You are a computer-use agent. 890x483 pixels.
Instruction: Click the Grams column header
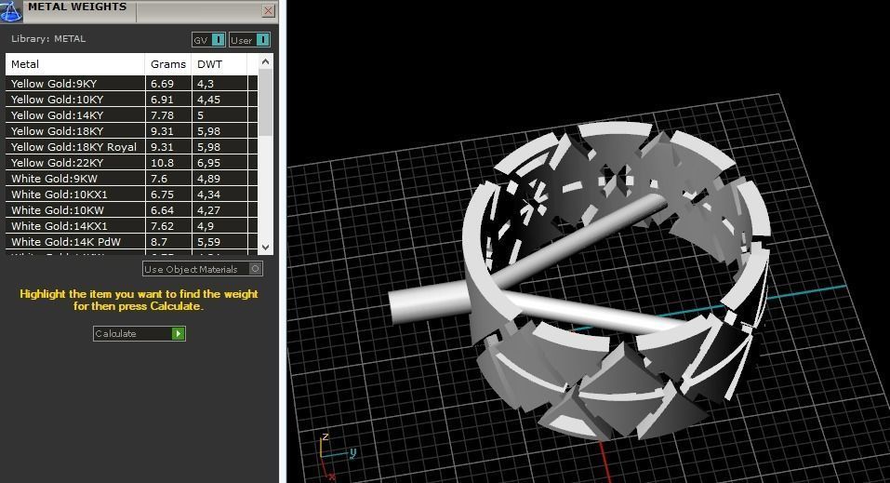[168, 64]
